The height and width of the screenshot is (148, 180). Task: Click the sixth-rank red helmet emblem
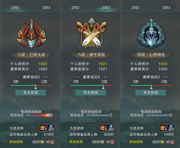[31, 33]
